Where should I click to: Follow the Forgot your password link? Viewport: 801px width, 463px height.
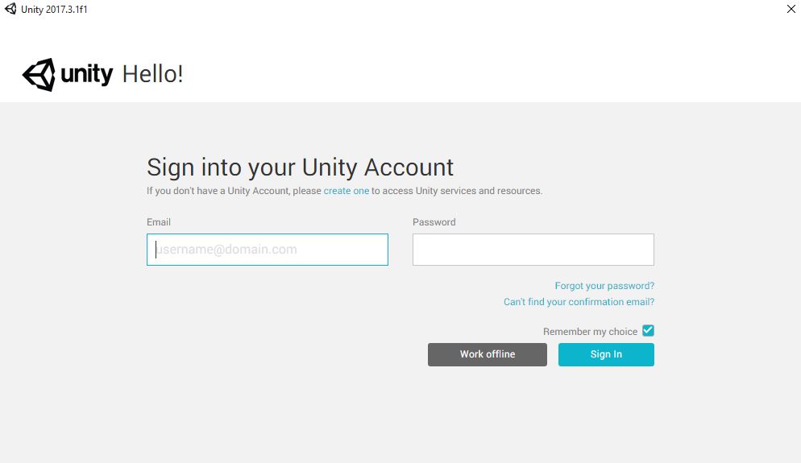[604, 286]
